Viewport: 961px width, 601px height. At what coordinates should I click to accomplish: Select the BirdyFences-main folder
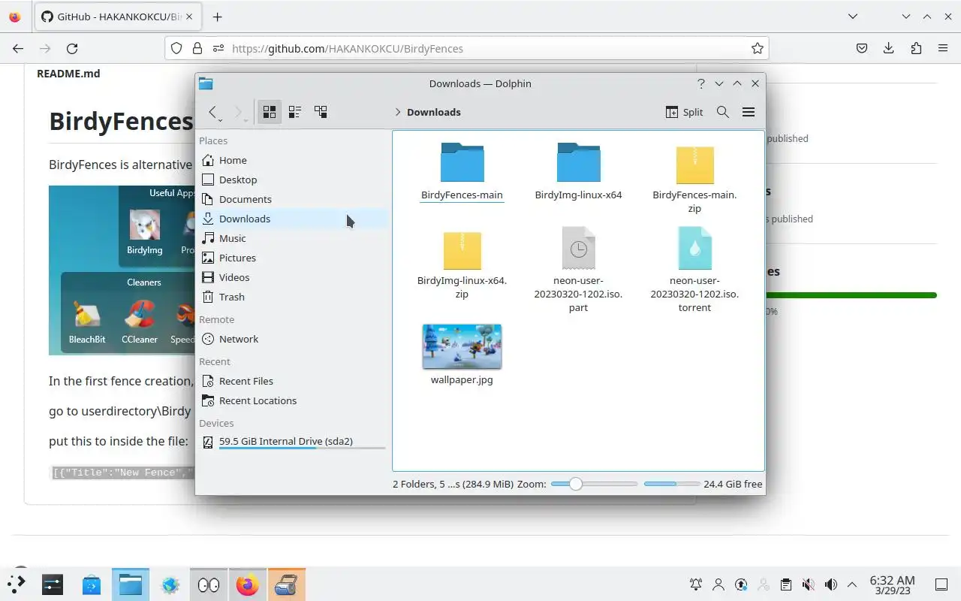(462, 171)
